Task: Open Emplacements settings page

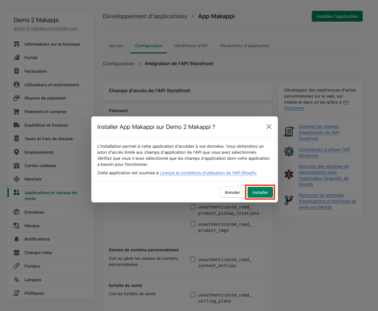Action: tap(51, 152)
